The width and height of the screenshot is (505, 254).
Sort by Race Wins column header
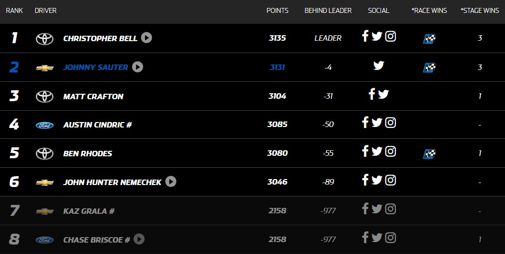[429, 10]
